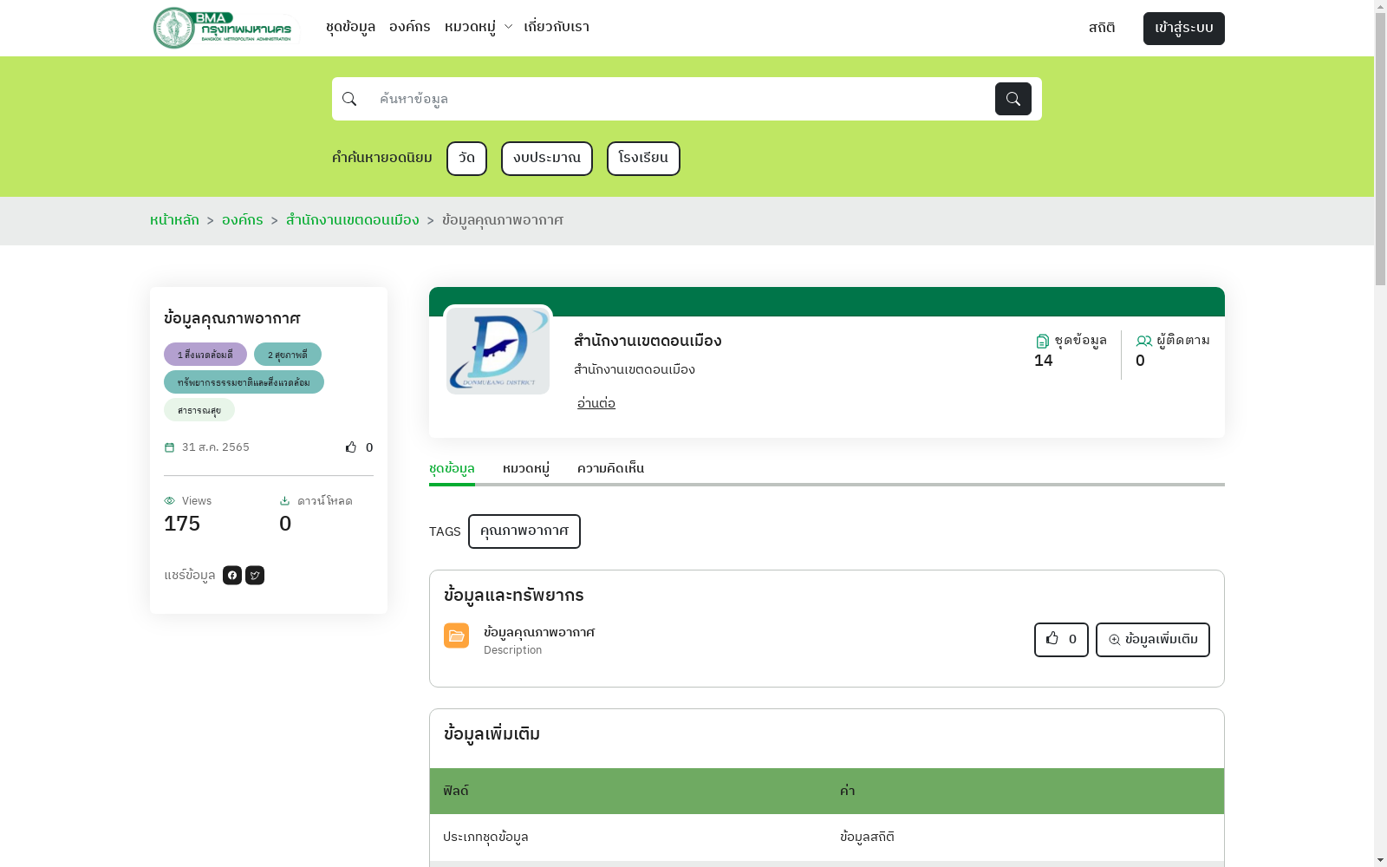This screenshot has height=867, width=1387.
Task: Click อ่านต่อ read more link
Action: pos(596,403)
